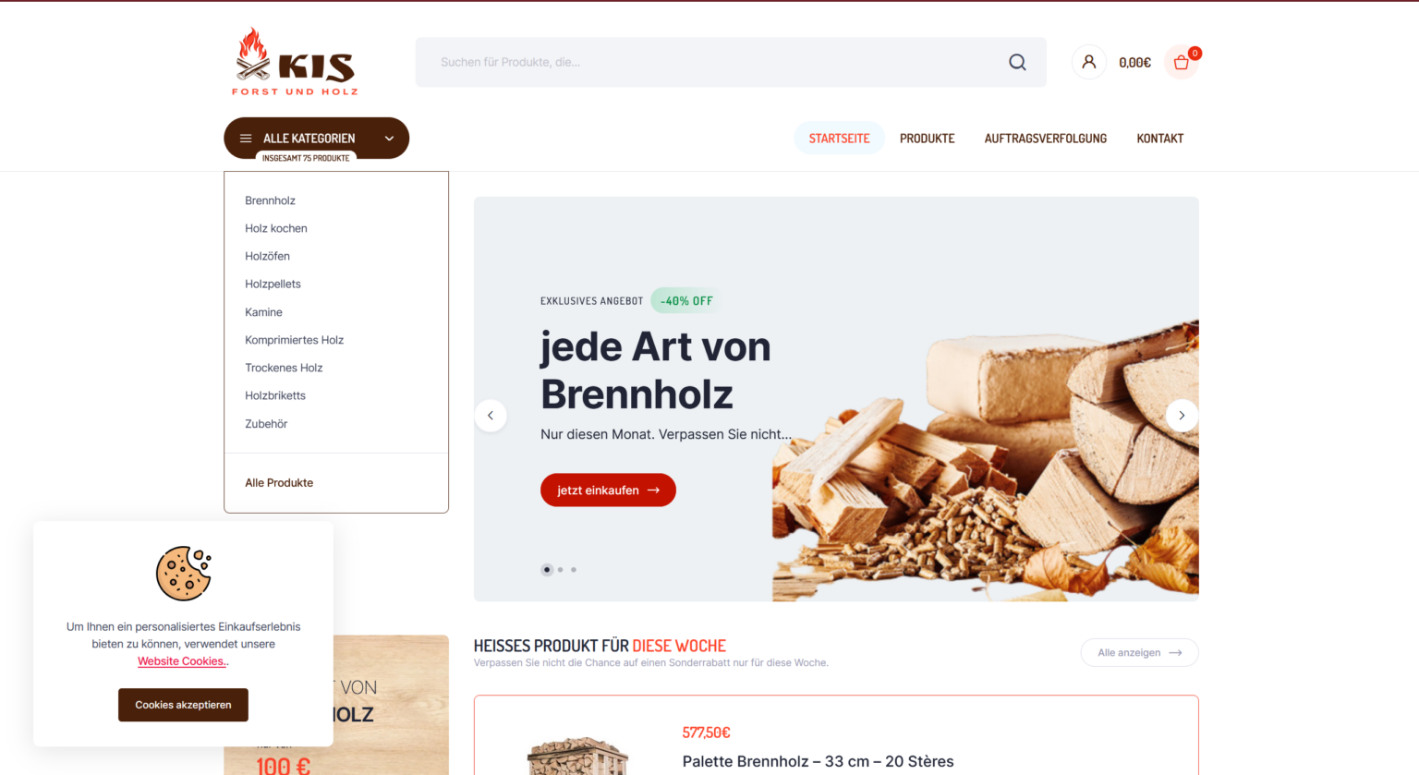Focus the product search input field
1419x775 pixels.
[x=711, y=62]
